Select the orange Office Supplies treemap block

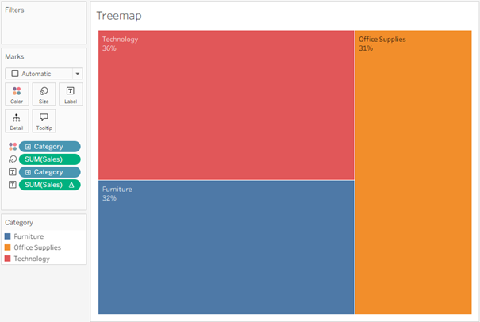[x=413, y=174]
